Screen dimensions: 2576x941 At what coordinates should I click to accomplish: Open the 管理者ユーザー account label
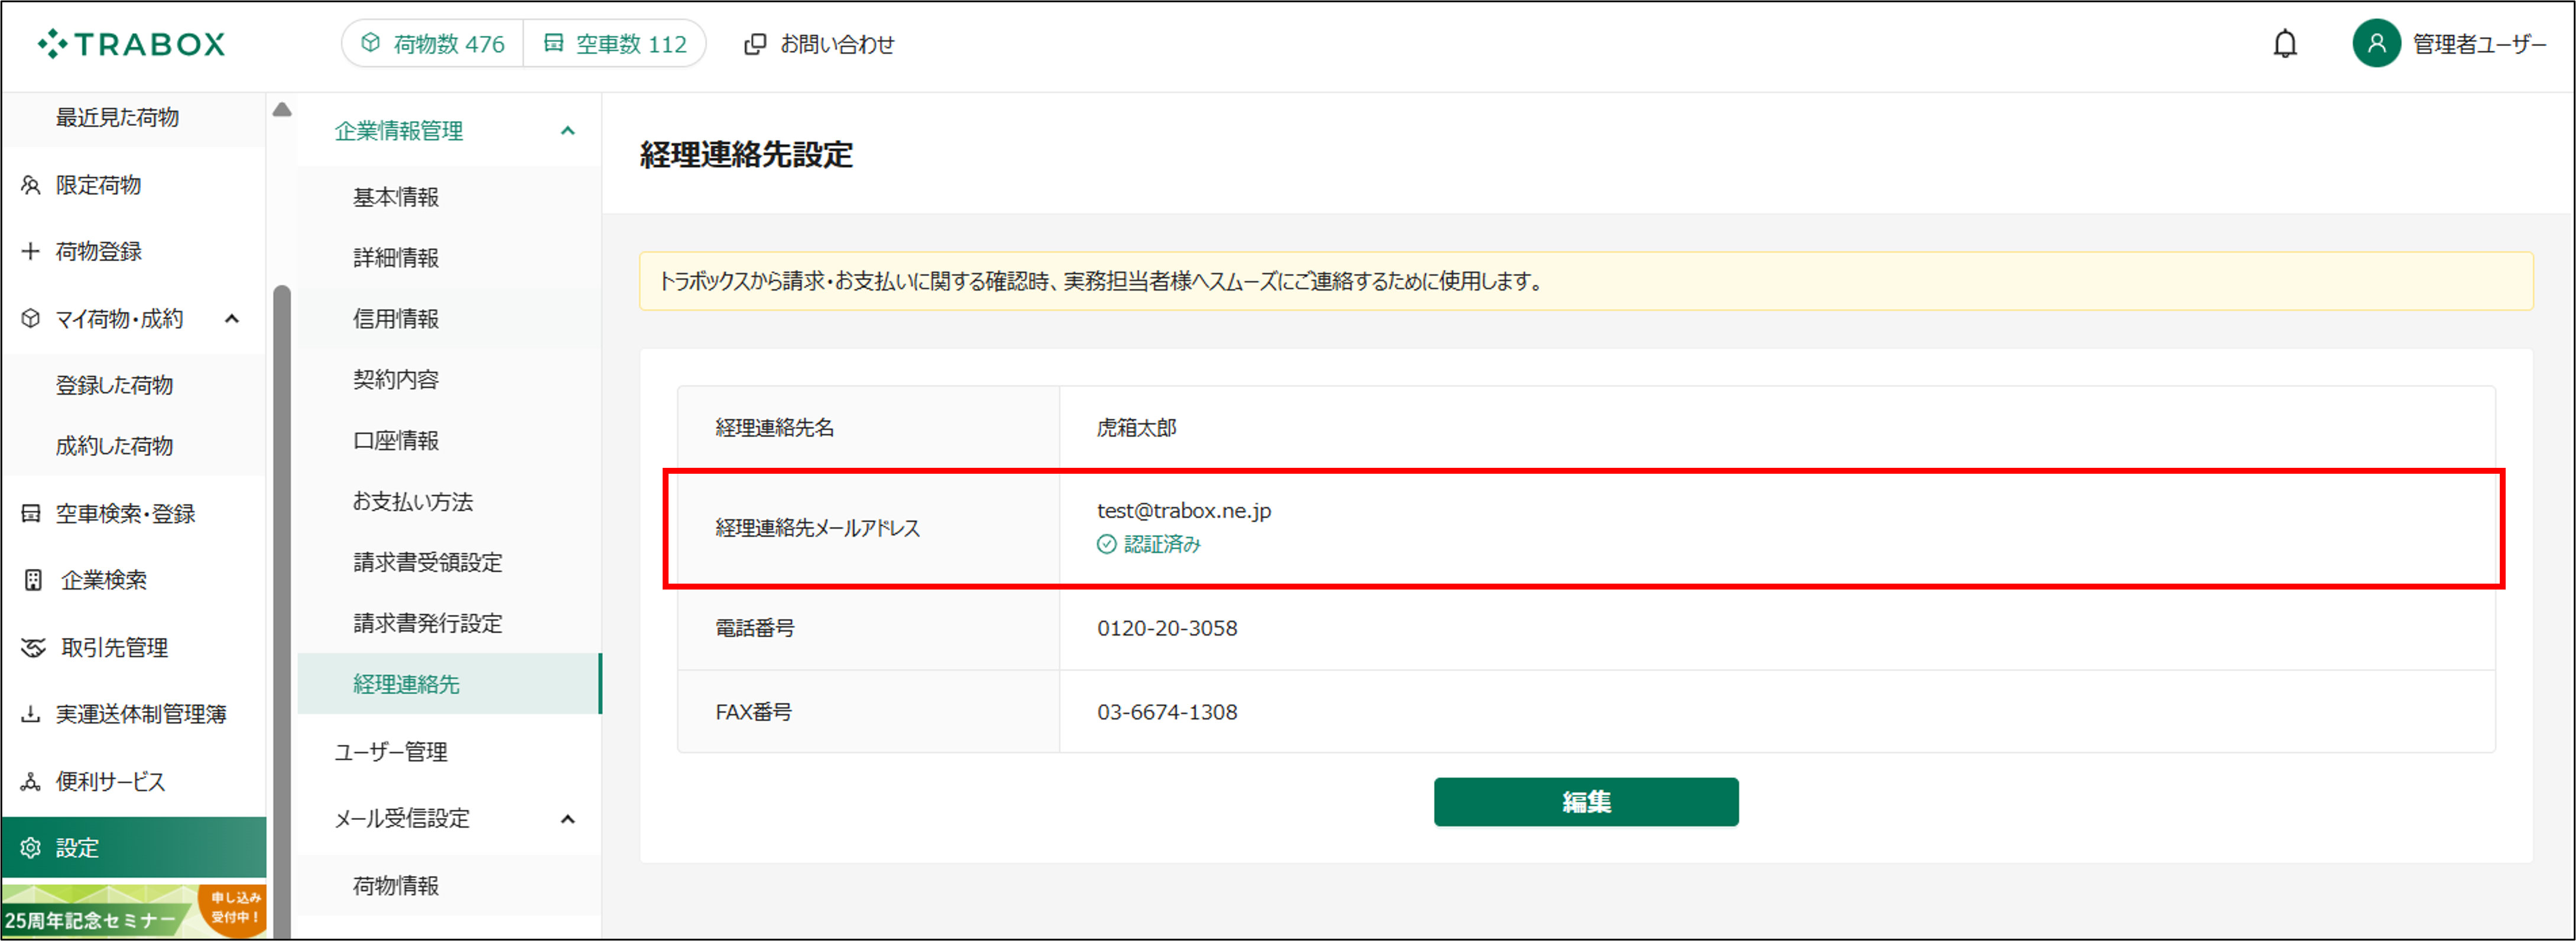(2479, 44)
